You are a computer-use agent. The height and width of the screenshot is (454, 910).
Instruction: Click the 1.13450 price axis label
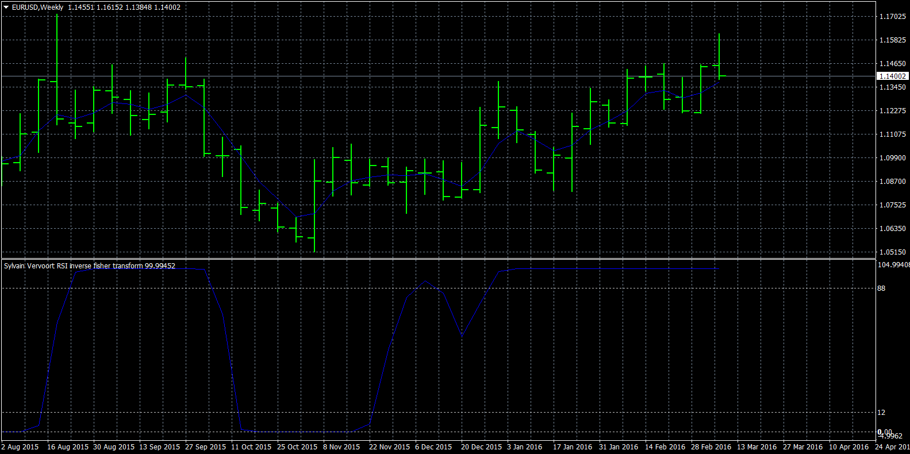point(893,87)
